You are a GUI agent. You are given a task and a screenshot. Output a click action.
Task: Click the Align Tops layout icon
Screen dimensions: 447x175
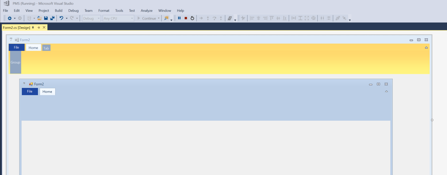[272, 18]
